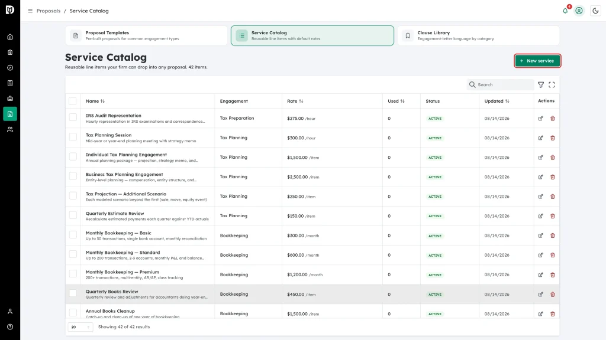Click the Engagement column header
Image resolution: width=606 pixels, height=340 pixels.
234,101
